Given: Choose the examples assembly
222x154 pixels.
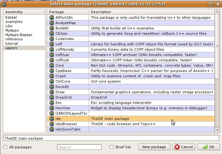Looking at the screenshot, I should (13, 22).
